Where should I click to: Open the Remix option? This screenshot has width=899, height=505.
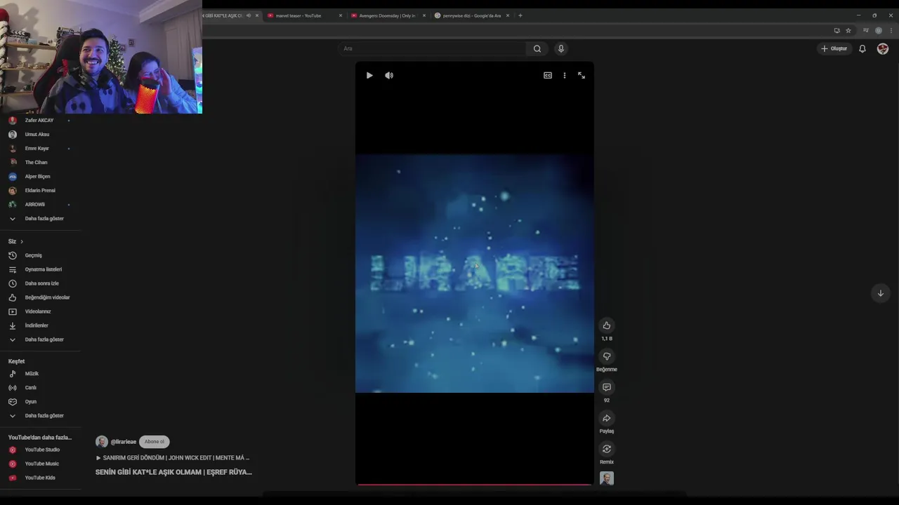click(607, 449)
